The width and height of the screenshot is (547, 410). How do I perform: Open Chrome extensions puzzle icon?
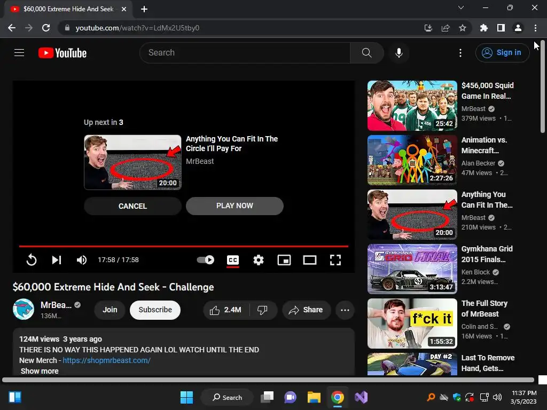pos(484,28)
